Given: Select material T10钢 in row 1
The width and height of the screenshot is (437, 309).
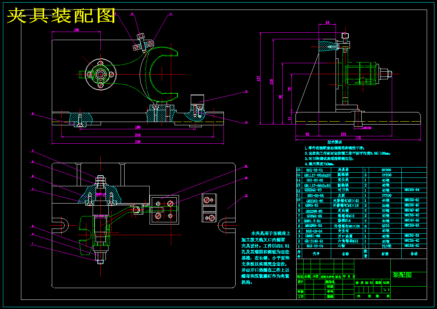Looking at the screenshot, I should [x=386, y=246].
